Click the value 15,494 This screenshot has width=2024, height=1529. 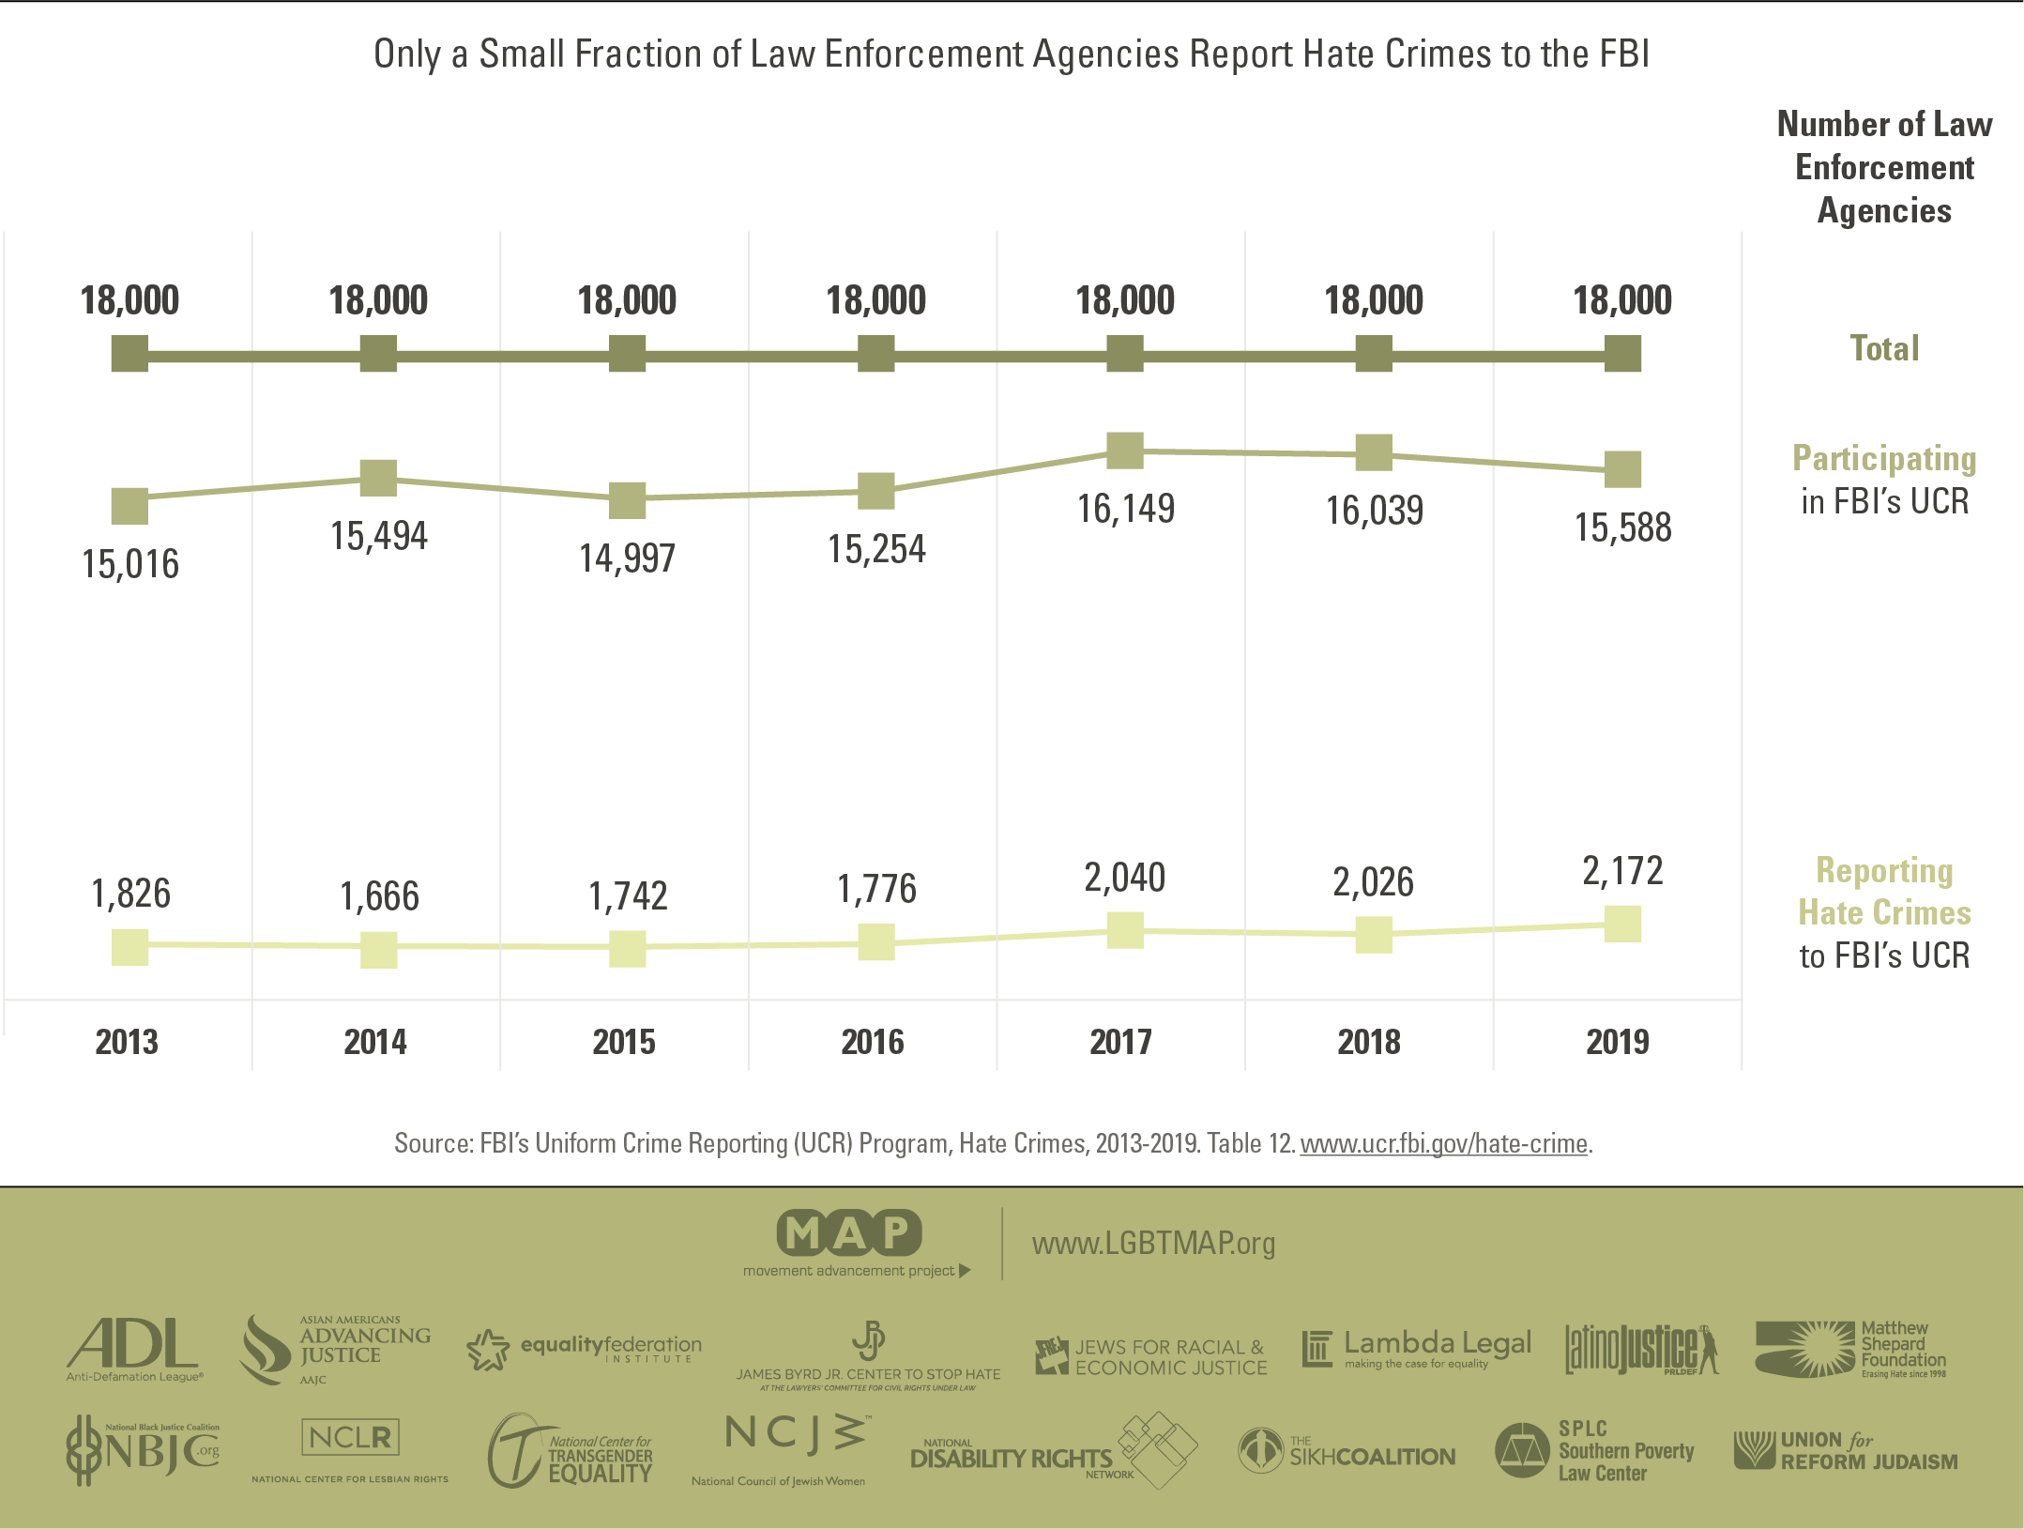[x=378, y=536]
